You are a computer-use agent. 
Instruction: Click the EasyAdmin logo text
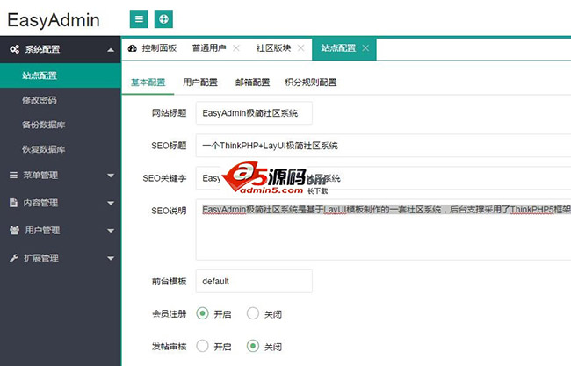[x=54, y=20]
